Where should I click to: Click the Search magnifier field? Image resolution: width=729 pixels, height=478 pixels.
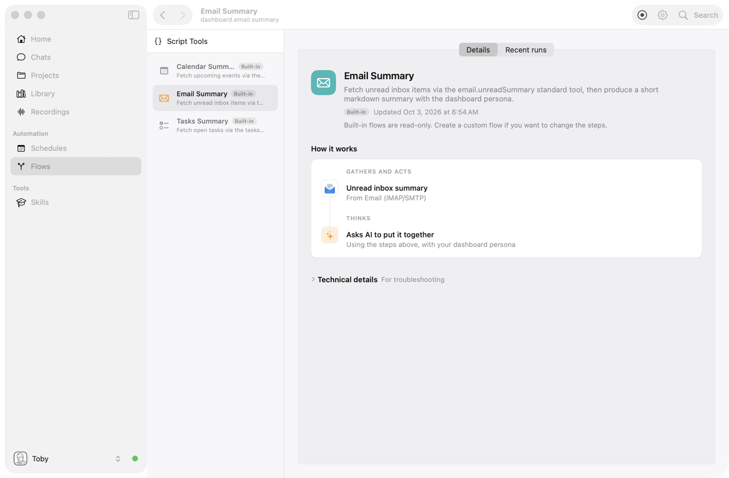698,15
